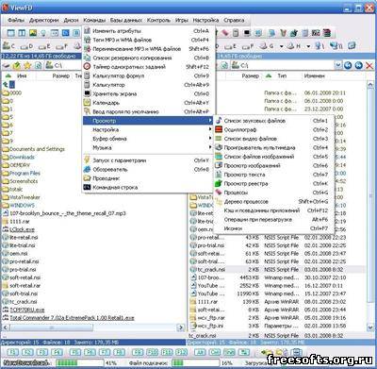The image size is (377, 369).
Task: Click the F2 function key button
Action: click(x=27, y=352)
